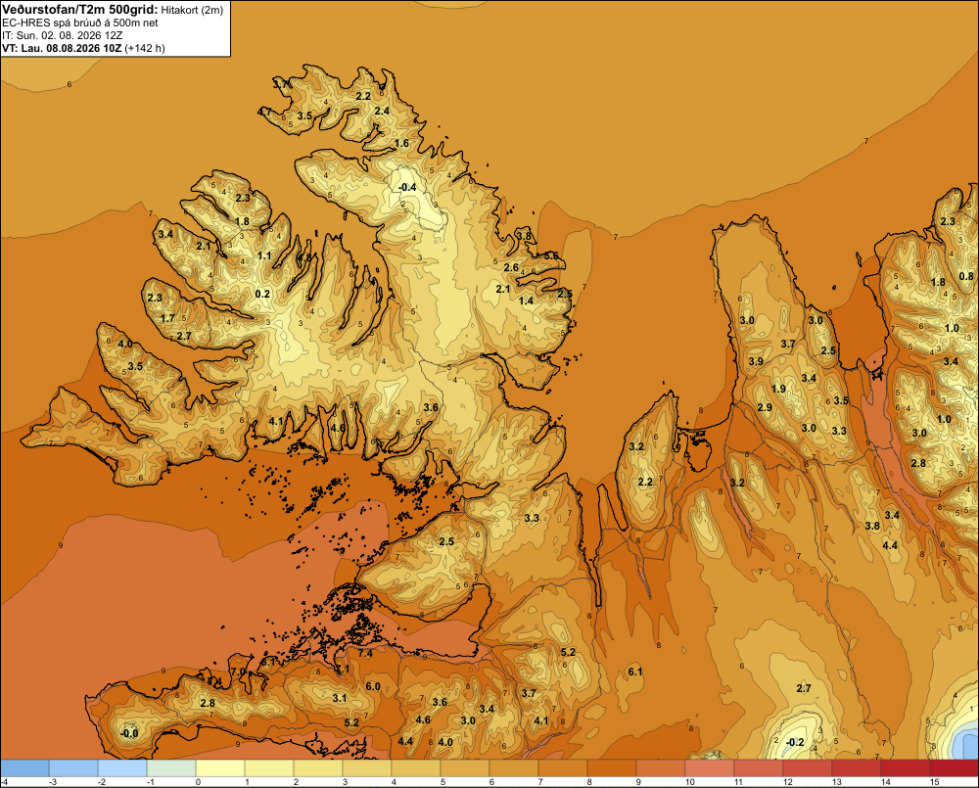
Task: Click the 'IT: Sun. 02. 08. 2026 12Z' line
Action: point(65,35)
